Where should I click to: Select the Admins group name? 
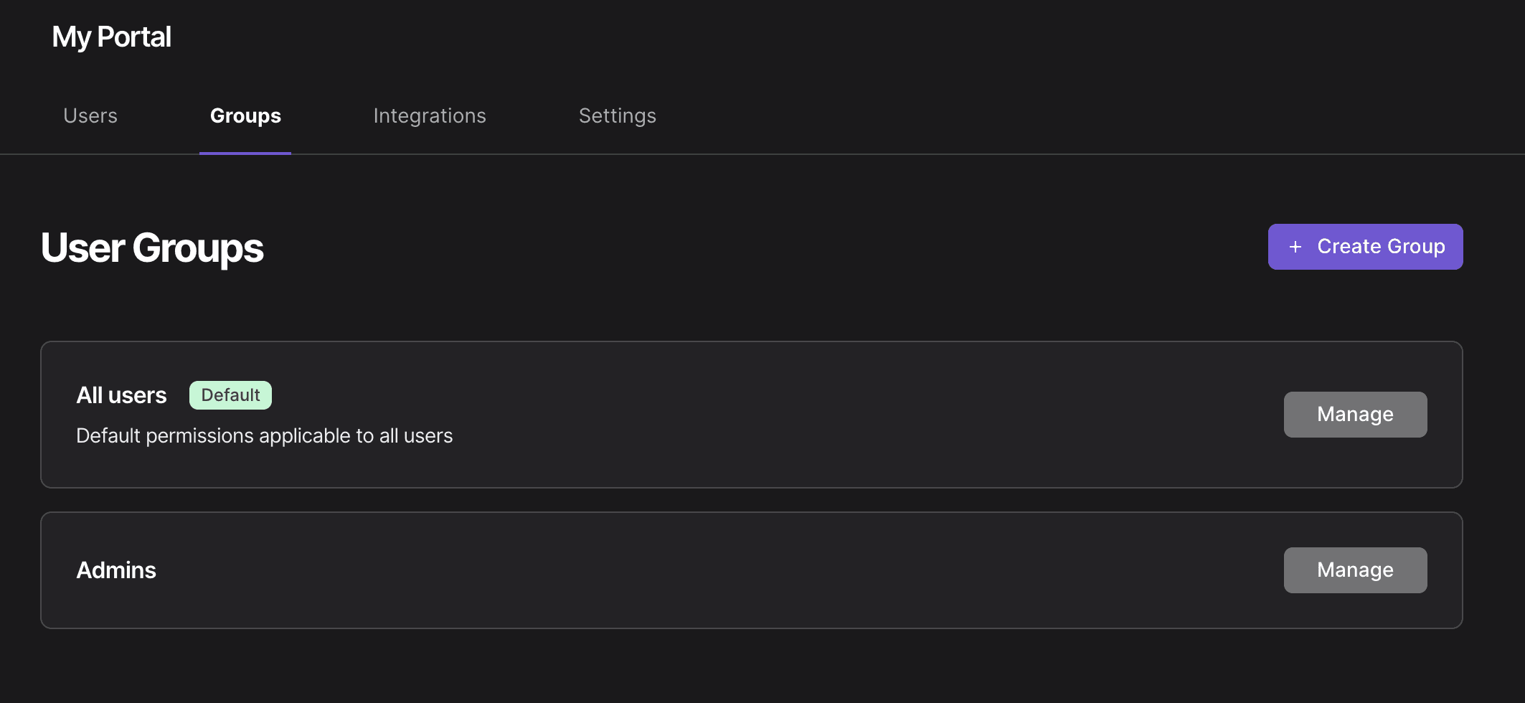[x=116, y=570]
